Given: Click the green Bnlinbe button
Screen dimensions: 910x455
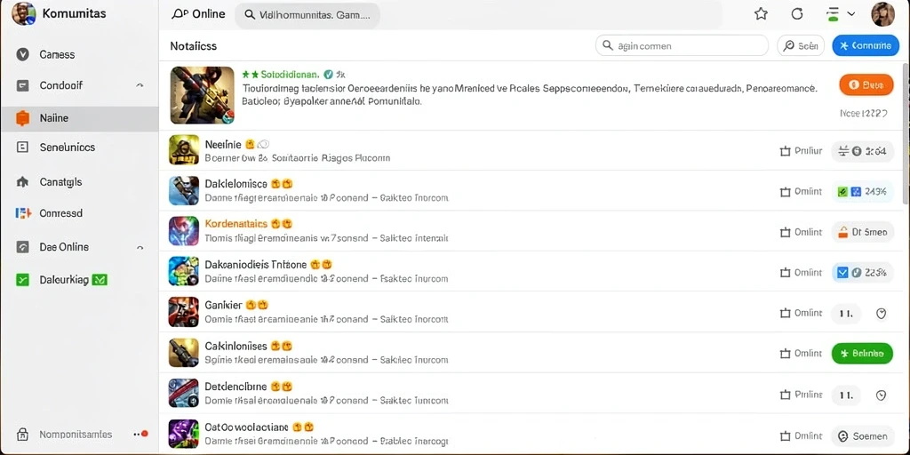Looking at the screenshot, I should point(862,353).
